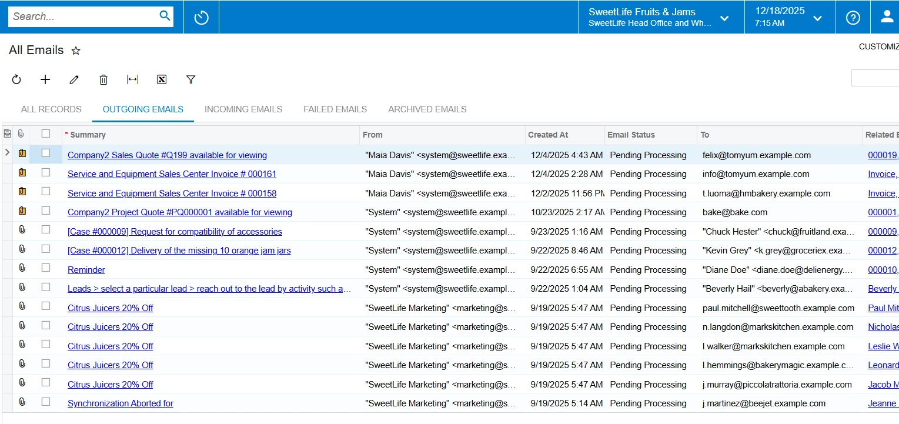Click paperclip icon for Case #000012 row
The height and width of the screenshot is (424, 899).
(22, 249)
